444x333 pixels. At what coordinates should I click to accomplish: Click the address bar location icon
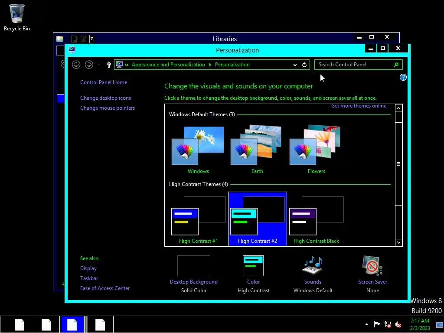tap(119, 64)
